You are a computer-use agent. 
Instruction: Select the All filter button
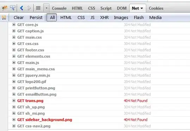click(x=52, y=18)
